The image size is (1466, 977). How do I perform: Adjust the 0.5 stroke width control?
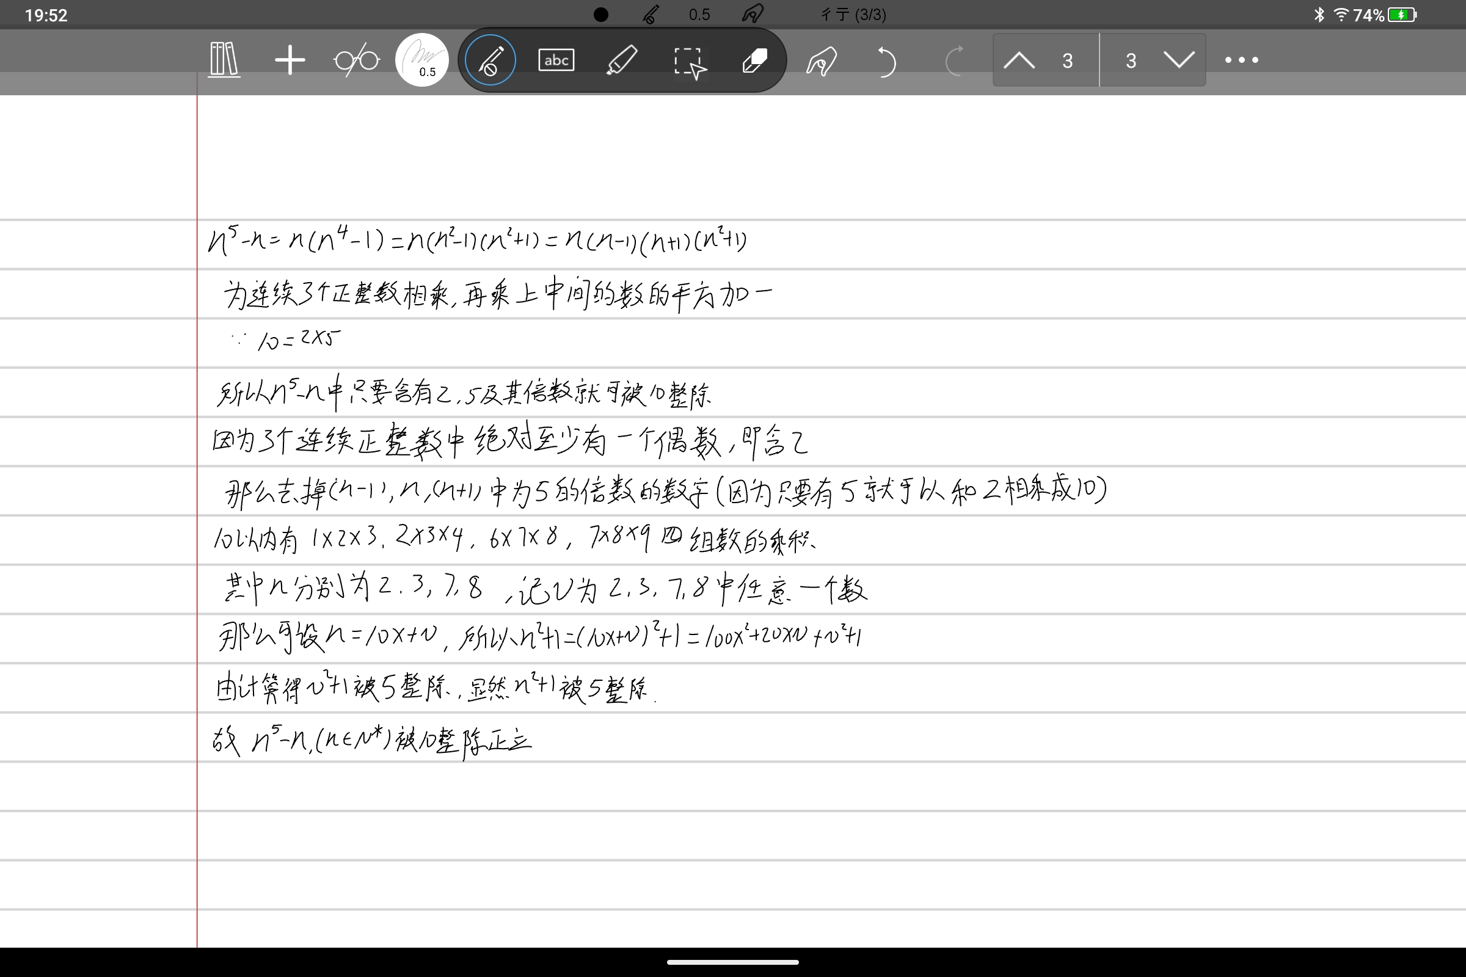(699, 13)
